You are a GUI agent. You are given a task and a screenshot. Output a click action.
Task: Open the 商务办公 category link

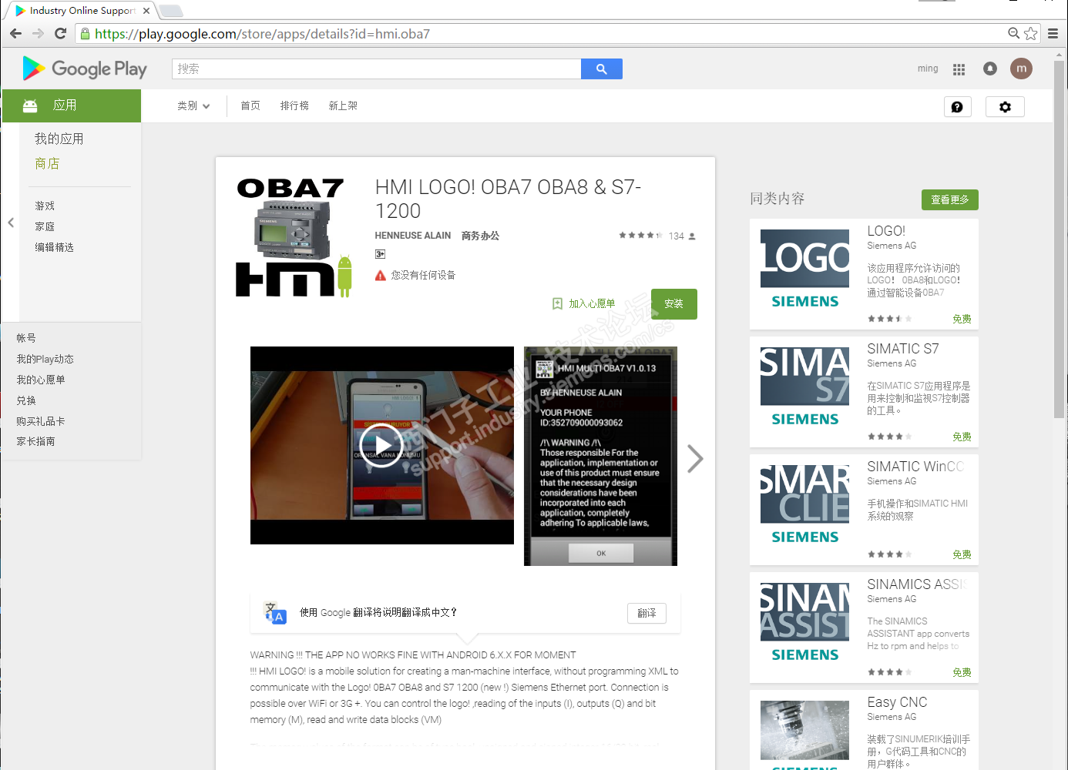(480, 236)
